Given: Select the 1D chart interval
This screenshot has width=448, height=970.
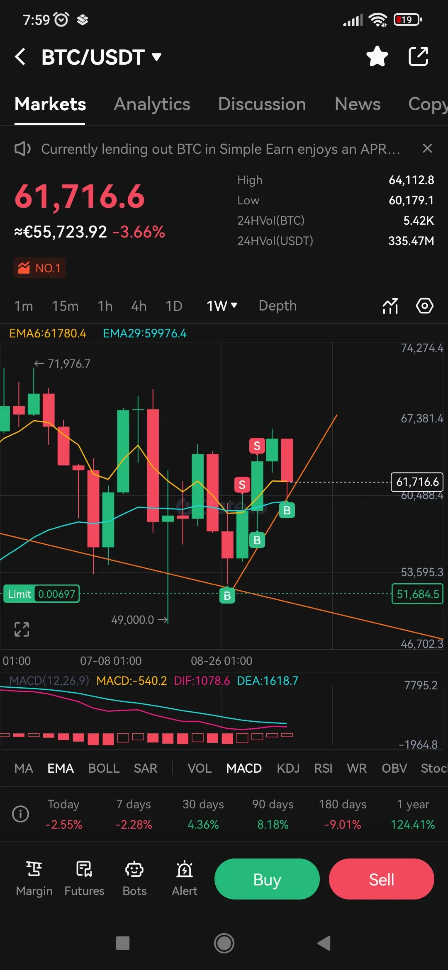Looking at the screenshot, I should click(x=174, y=306).
